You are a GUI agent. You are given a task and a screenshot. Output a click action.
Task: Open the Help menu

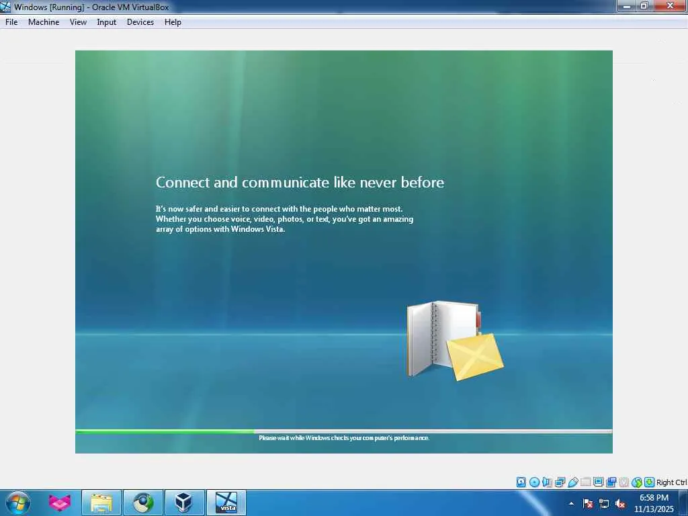(x=173, y=22)
